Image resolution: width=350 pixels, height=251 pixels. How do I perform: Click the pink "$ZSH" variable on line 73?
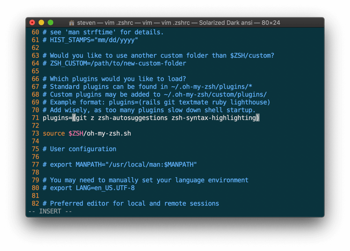click(x=76, y=133)
